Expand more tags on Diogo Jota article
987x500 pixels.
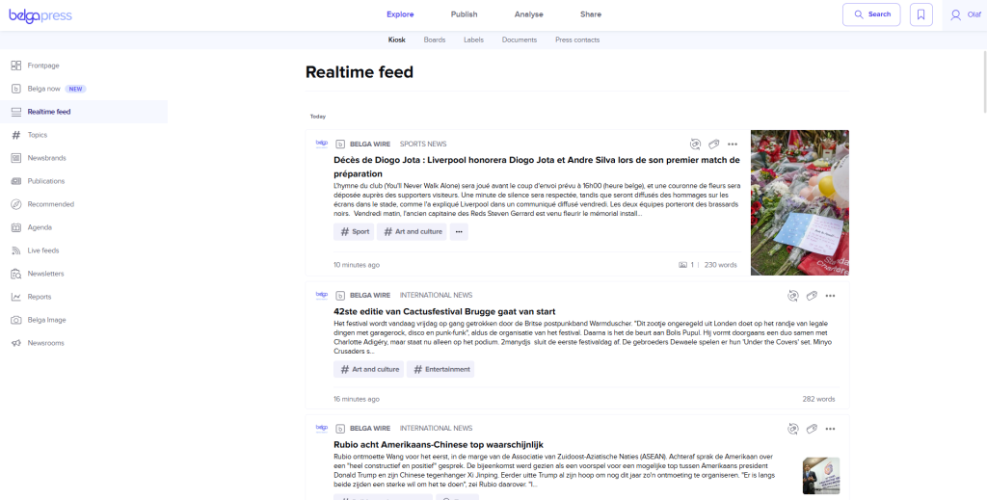(459, 232)
